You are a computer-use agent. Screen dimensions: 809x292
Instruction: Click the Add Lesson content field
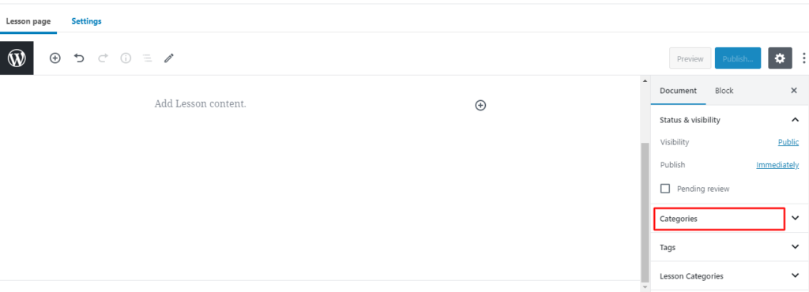[200, 103]
